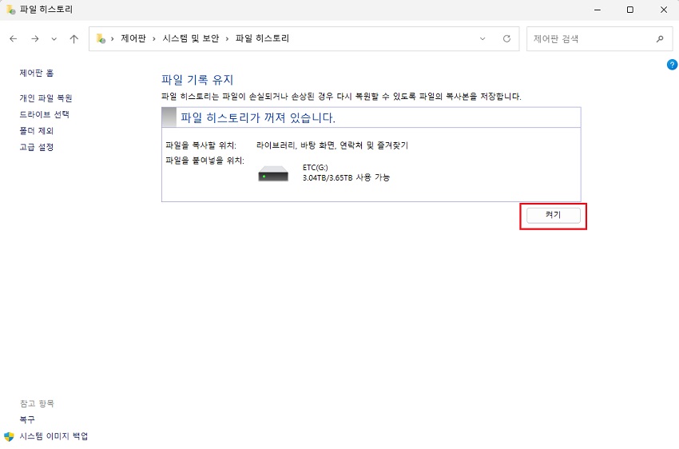Open help with the question mark icon
This screenshot has width=679, height=449.
coord(672,65)
